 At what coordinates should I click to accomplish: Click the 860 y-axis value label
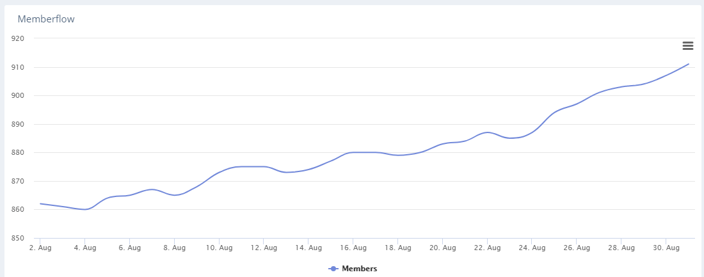(18, 209)
